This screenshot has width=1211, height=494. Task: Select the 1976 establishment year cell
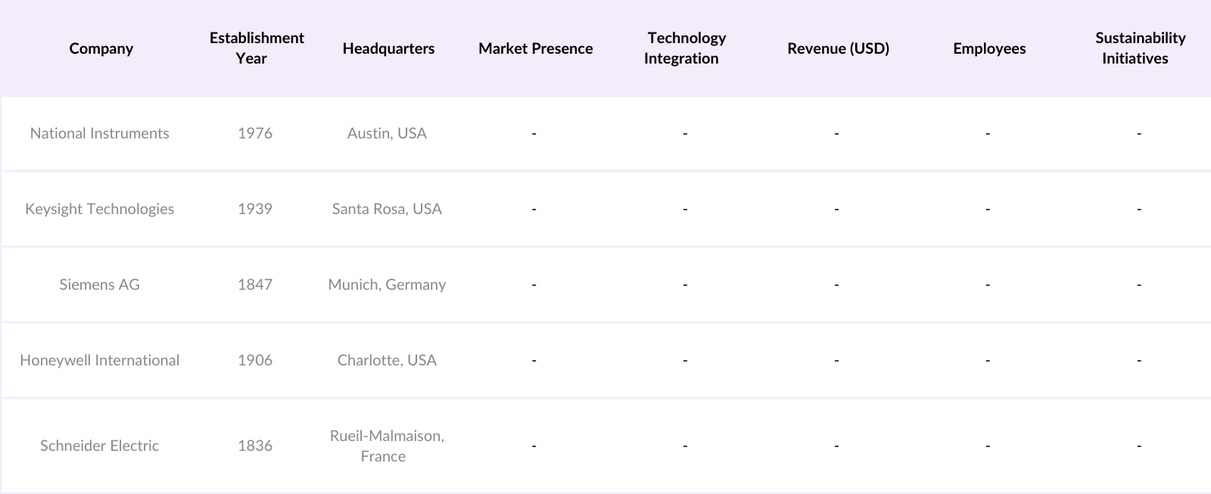(x=255, y=133)
